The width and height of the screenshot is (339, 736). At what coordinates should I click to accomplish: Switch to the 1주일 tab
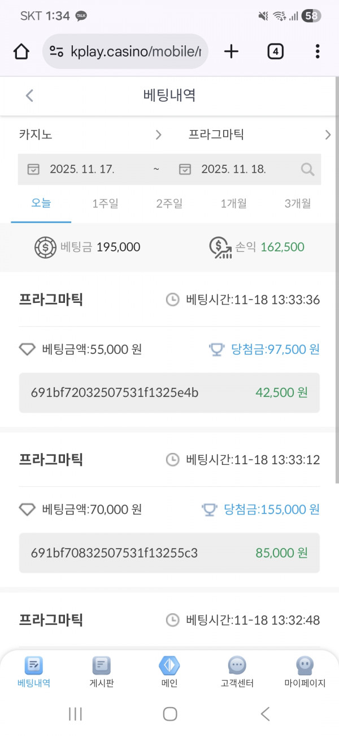point(105,204)
